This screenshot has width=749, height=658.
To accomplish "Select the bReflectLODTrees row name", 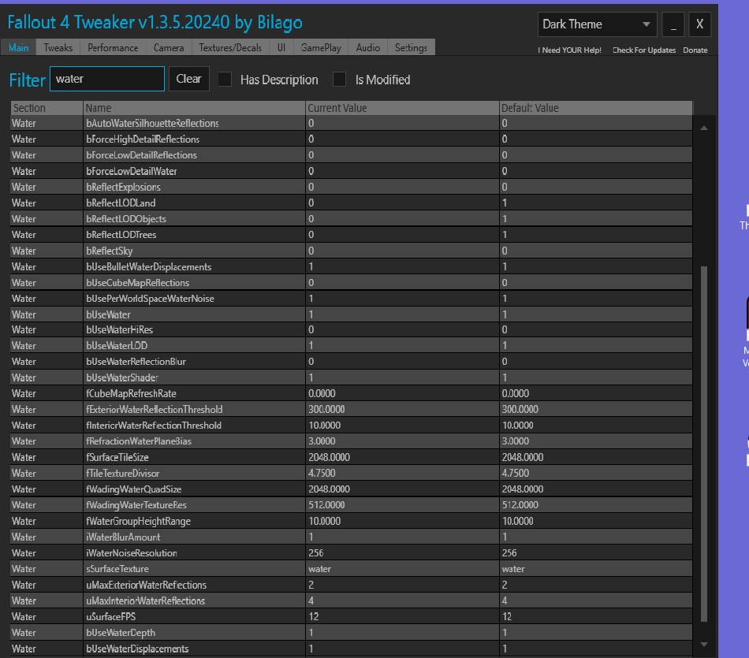I will coord(121,235).
